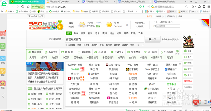Switch to 小说大全 category tab
211x111 pixels.
pos(117,52)
